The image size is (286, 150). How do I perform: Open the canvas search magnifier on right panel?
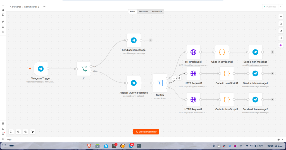[281, 24]
